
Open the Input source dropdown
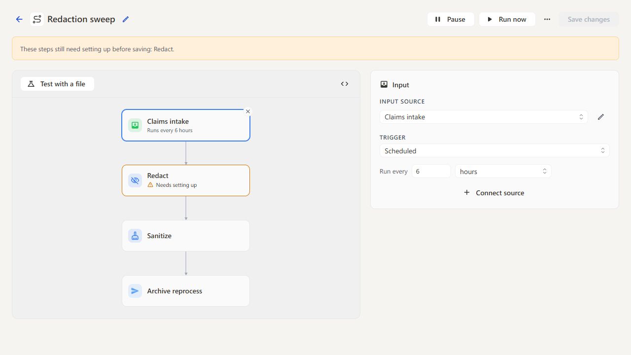pyautogui.click(x=484, y=117)
